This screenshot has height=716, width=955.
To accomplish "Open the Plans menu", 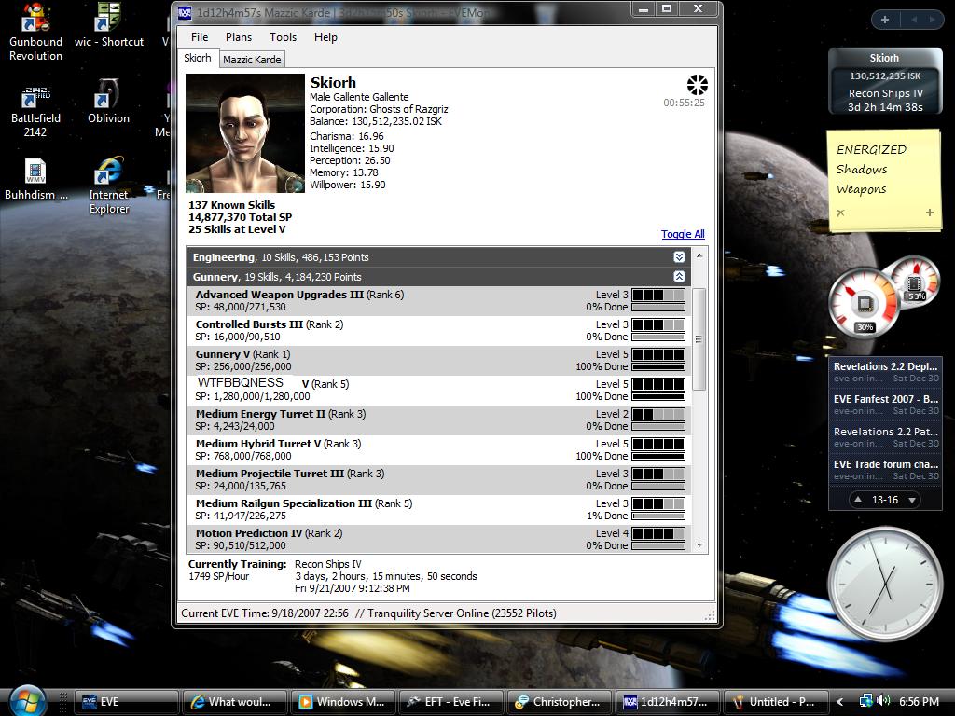I will point(238,37).
